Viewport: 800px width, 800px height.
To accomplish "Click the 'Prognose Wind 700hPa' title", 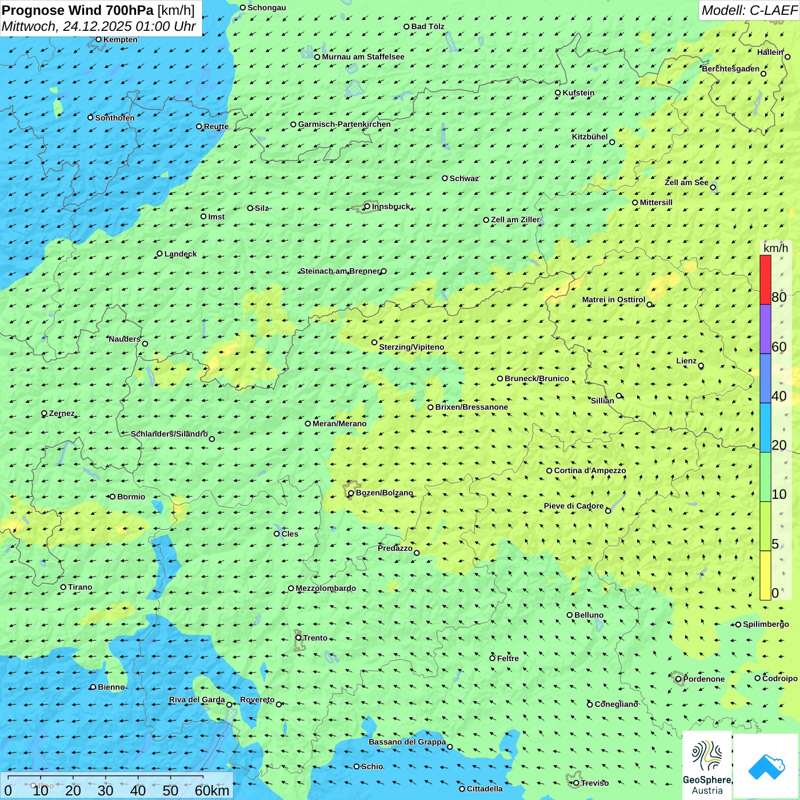I will click(x=78, y=10).
